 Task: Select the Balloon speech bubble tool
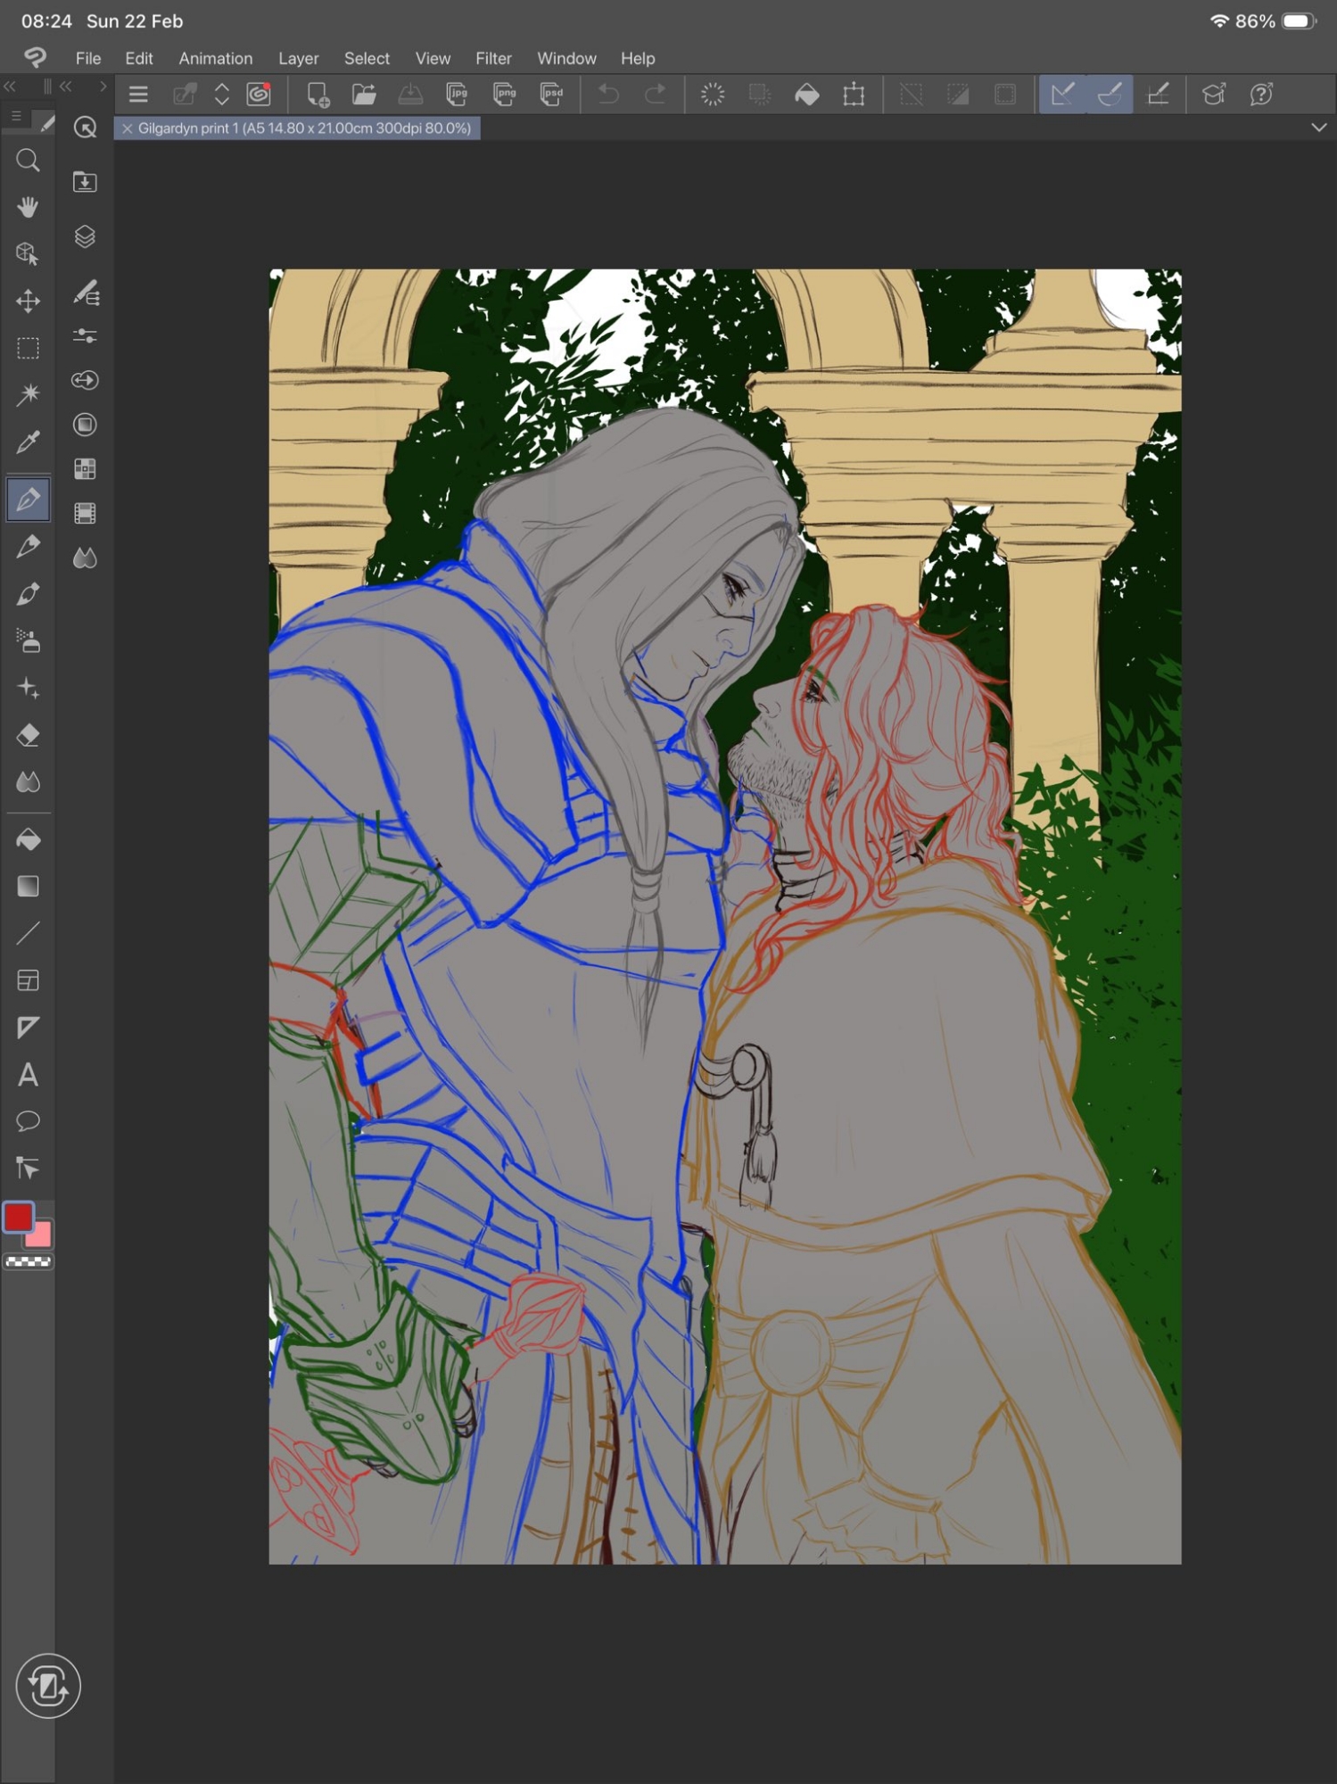click(28, 1121)
